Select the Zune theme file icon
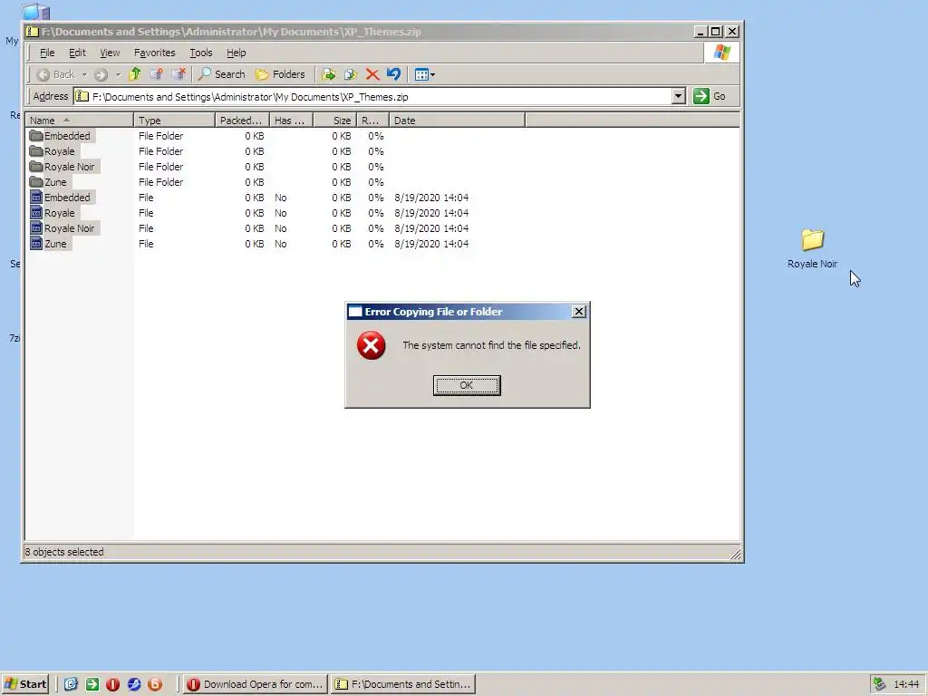This screenshot has width=928, height=696. click(36, 243)
